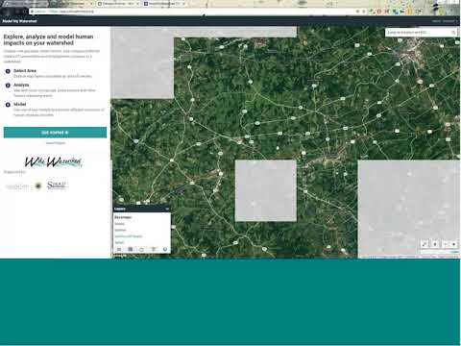Click the leftmost supporter logo under Supported by
The image size is (461, 346).
[x=17, y=186]
